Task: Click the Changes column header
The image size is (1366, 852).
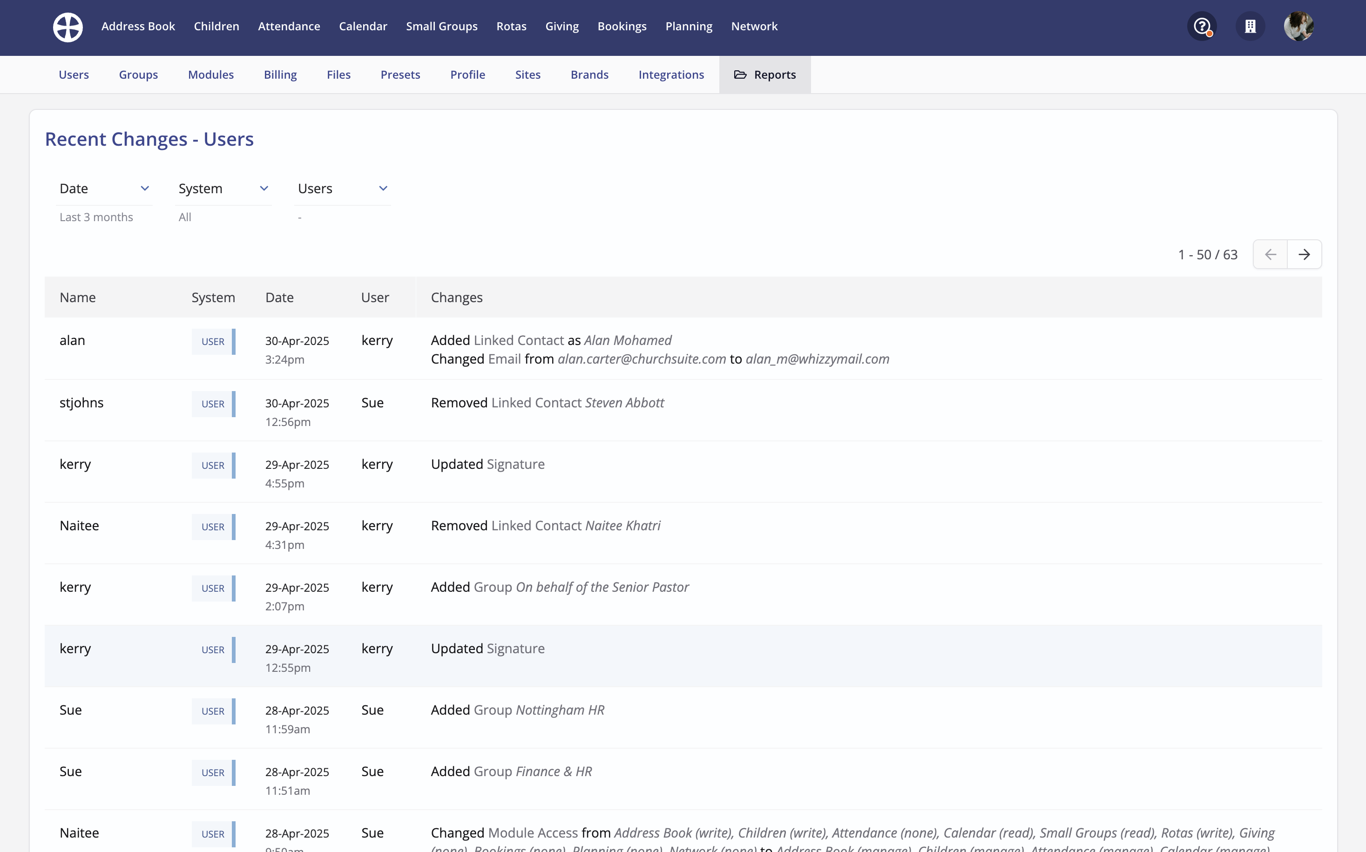Action: tap(456, 298)
